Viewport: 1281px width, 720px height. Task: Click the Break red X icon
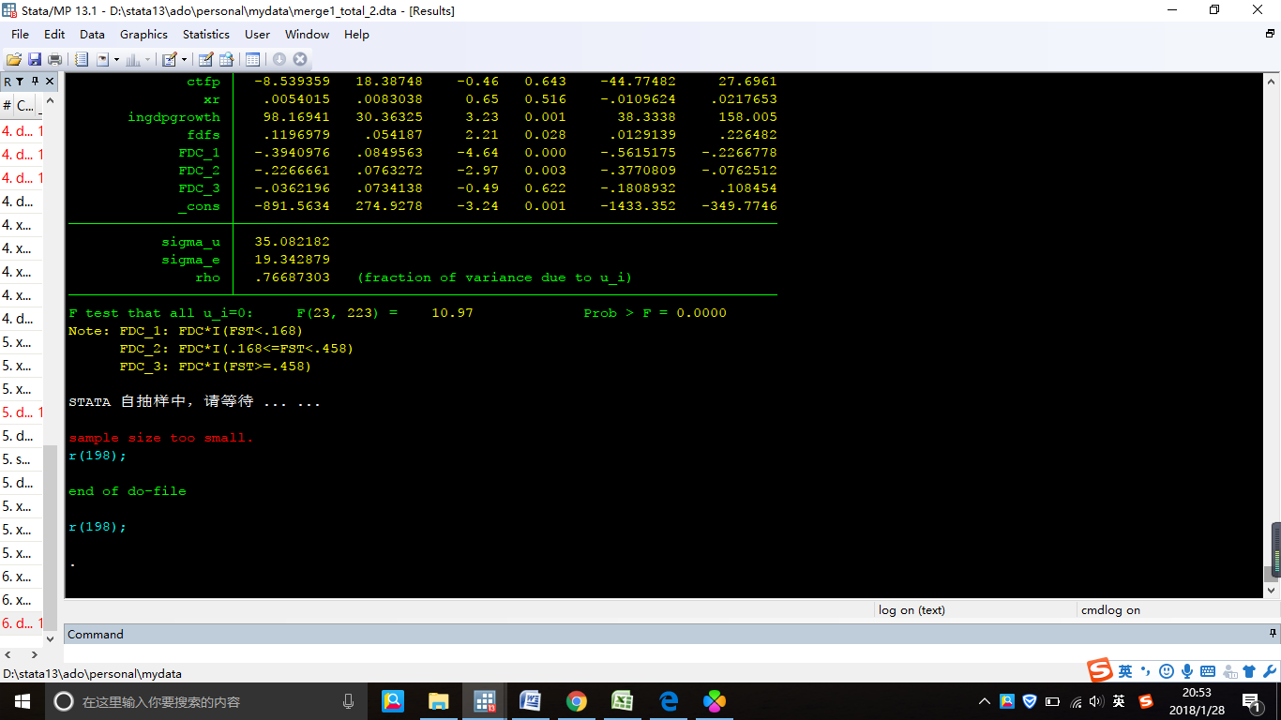point(299,59)
